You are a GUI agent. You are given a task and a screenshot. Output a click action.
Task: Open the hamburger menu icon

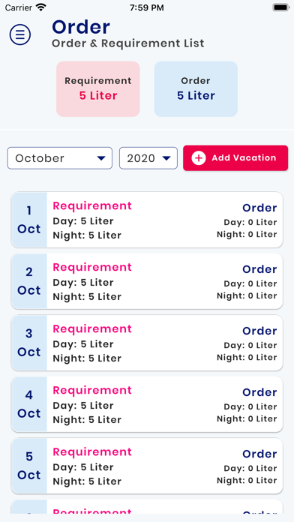coord(20,34)
